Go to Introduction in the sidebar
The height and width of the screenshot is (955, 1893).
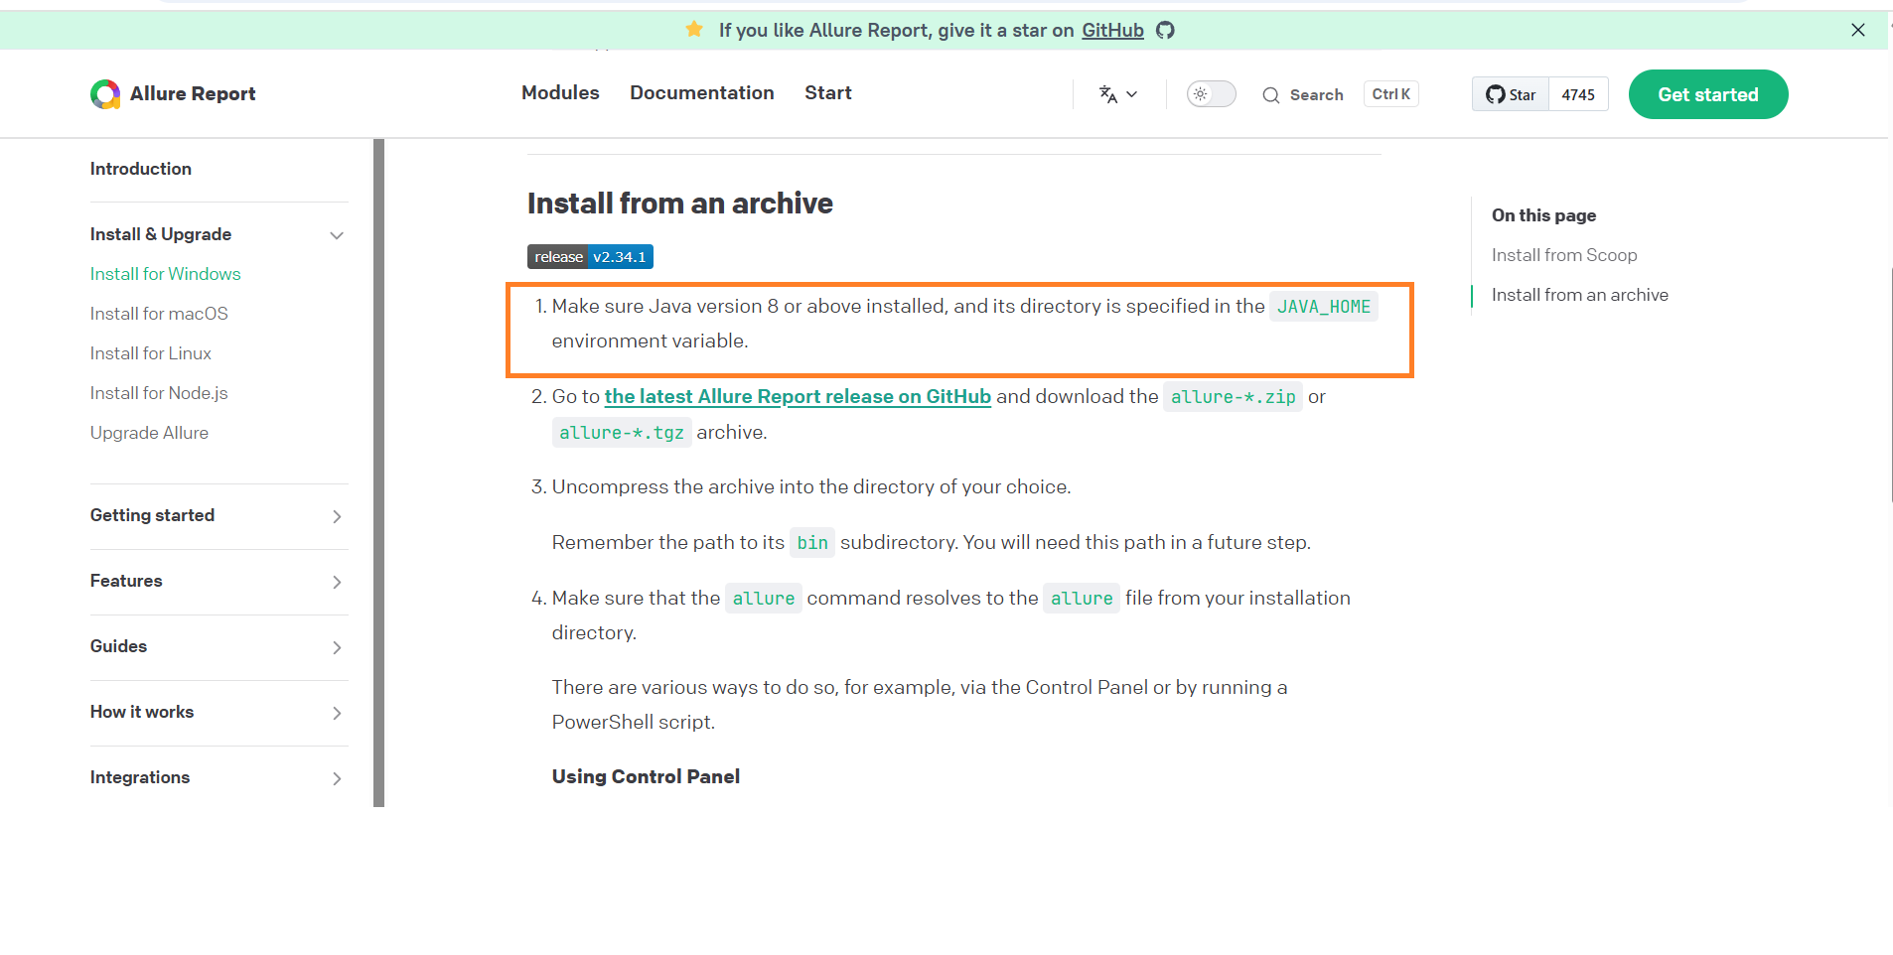pyautogui.click(x=141, y=169)
